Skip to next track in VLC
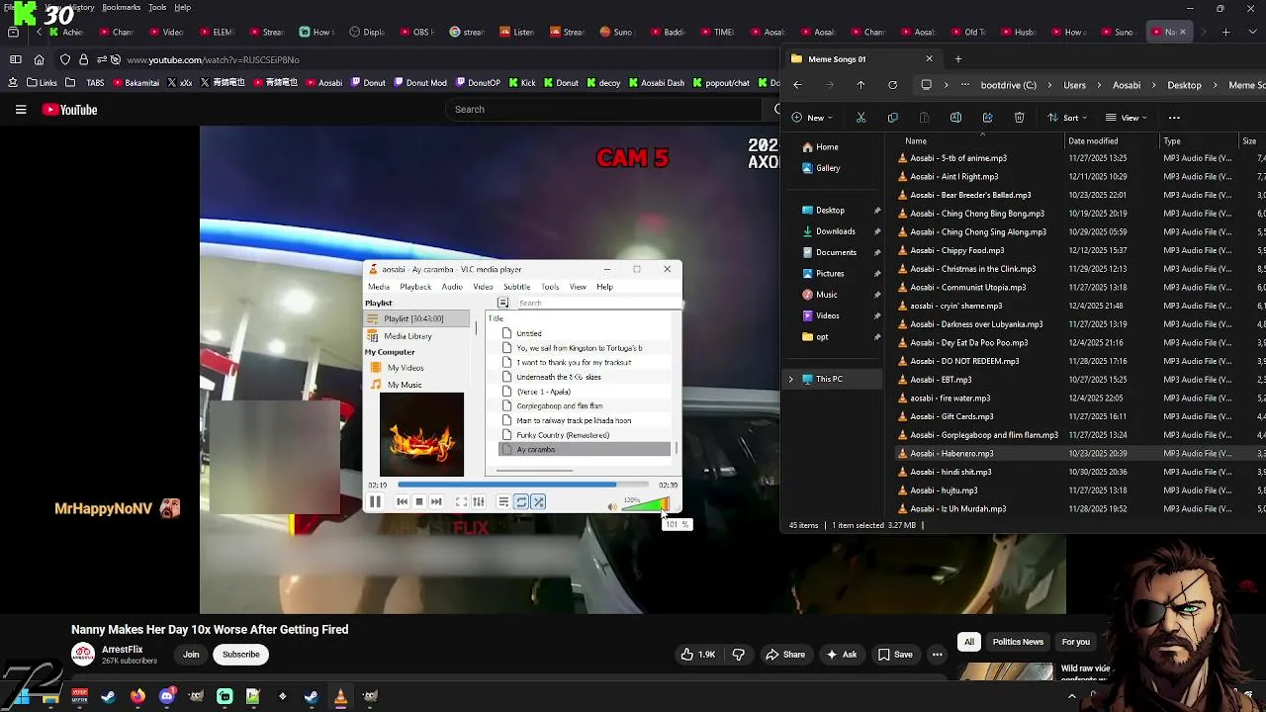 point(436,502)
